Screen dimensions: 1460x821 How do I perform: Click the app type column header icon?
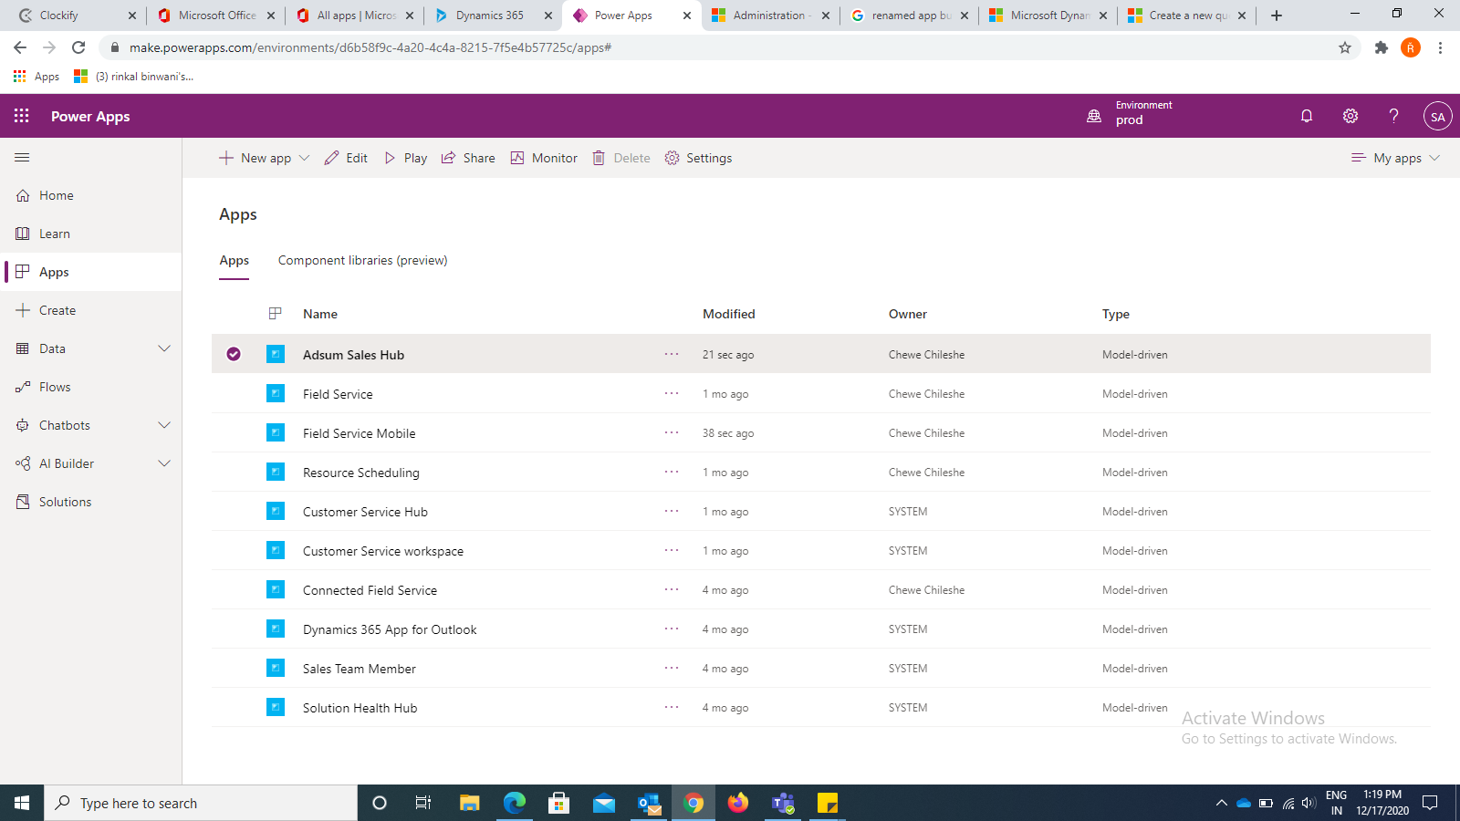pos(275,314)
